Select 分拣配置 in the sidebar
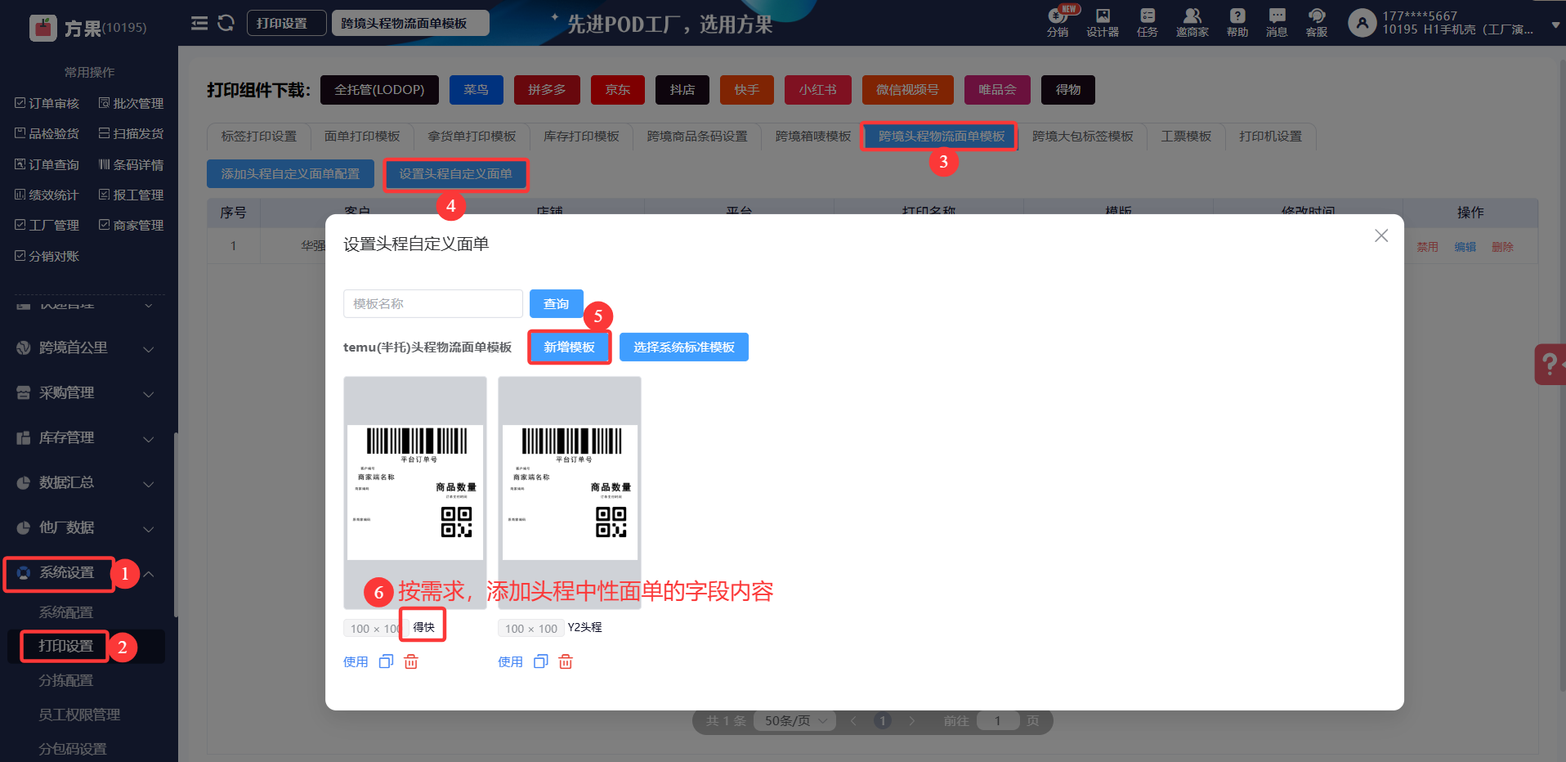The width and height of the screenshot is (1566, 762). pyautogui.click(x=66, y=680)
